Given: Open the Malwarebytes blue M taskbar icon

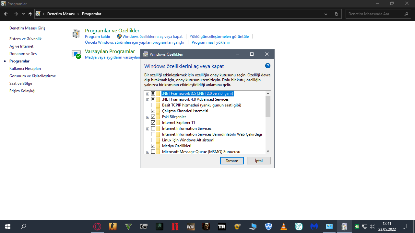Looking at the screenshot, I should (x=314, y=227).
